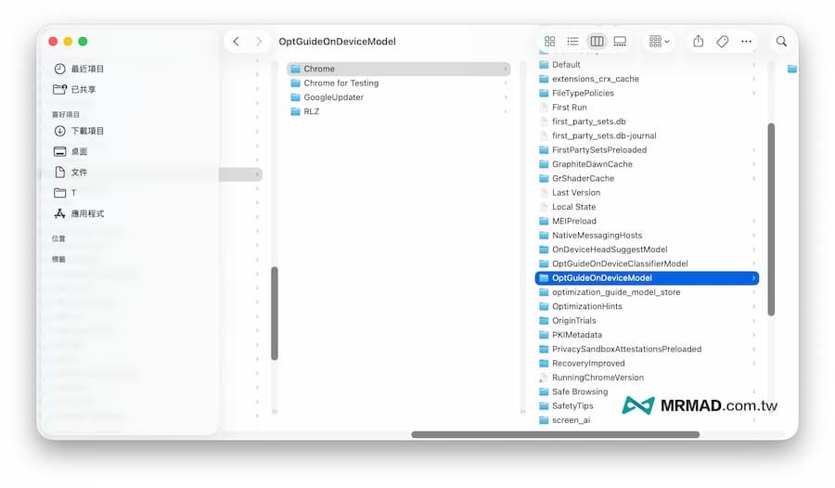
Task: Open 文件 in the sidebar
Action: tap(71, 172)
